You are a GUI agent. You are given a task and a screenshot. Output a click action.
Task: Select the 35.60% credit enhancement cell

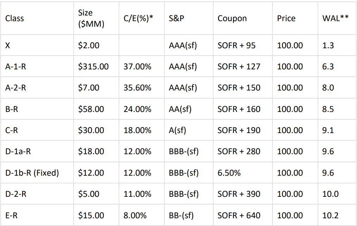coord(137,88)
